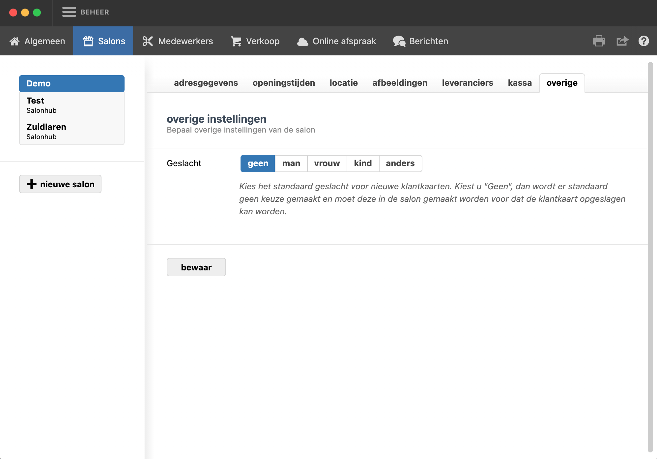Click the 'overige instellingen' heading
The height and width of the screenshot is (459, 657).
[216, 119]
